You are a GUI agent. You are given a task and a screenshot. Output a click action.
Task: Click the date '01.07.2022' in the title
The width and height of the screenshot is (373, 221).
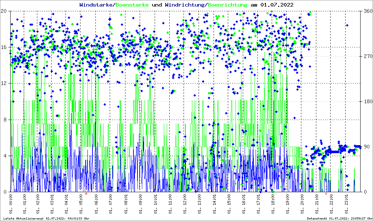pyautogui.click(x=276, y=5)
